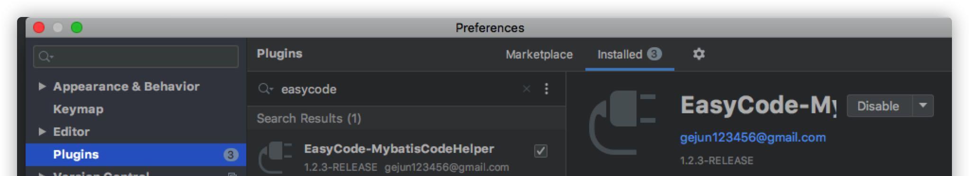Click the Plugins update count badge
The image size is (969, 176).
point(230,155)
